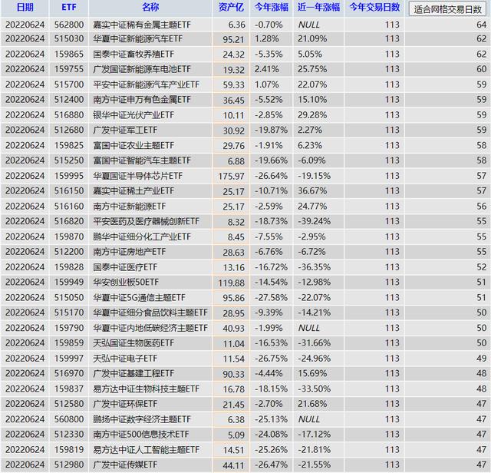This screenshot has width=491, height=473.
Task: Select 南方中证房地产ETF name cell
Action: click(130, 252)
